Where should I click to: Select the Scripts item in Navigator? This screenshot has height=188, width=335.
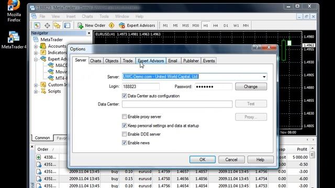(x=54, y=91)
